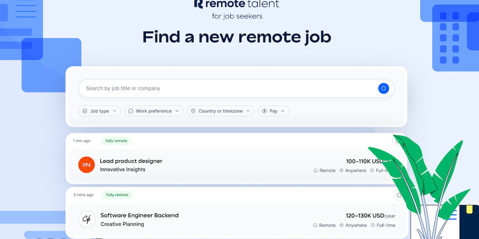Click the Creative Planning company logo
Screen dimensions: 479x239
pyautogui.click(x=87, y=219)
